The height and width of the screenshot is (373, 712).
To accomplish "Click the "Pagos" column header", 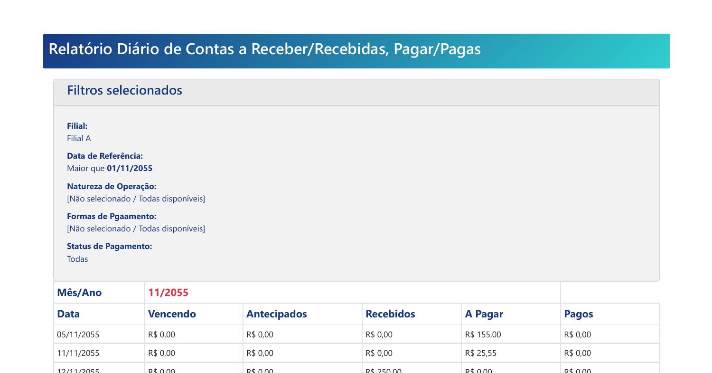I will (x=578, y=314).
